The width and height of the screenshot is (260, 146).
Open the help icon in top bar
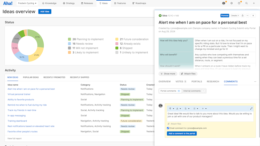(239, 3)
